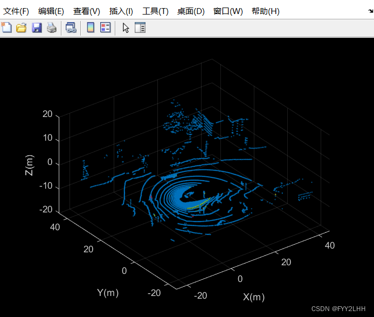Insert a legend using toolbar icon
The width and height of the screenshot is (374, 317).
click(106, 27)
